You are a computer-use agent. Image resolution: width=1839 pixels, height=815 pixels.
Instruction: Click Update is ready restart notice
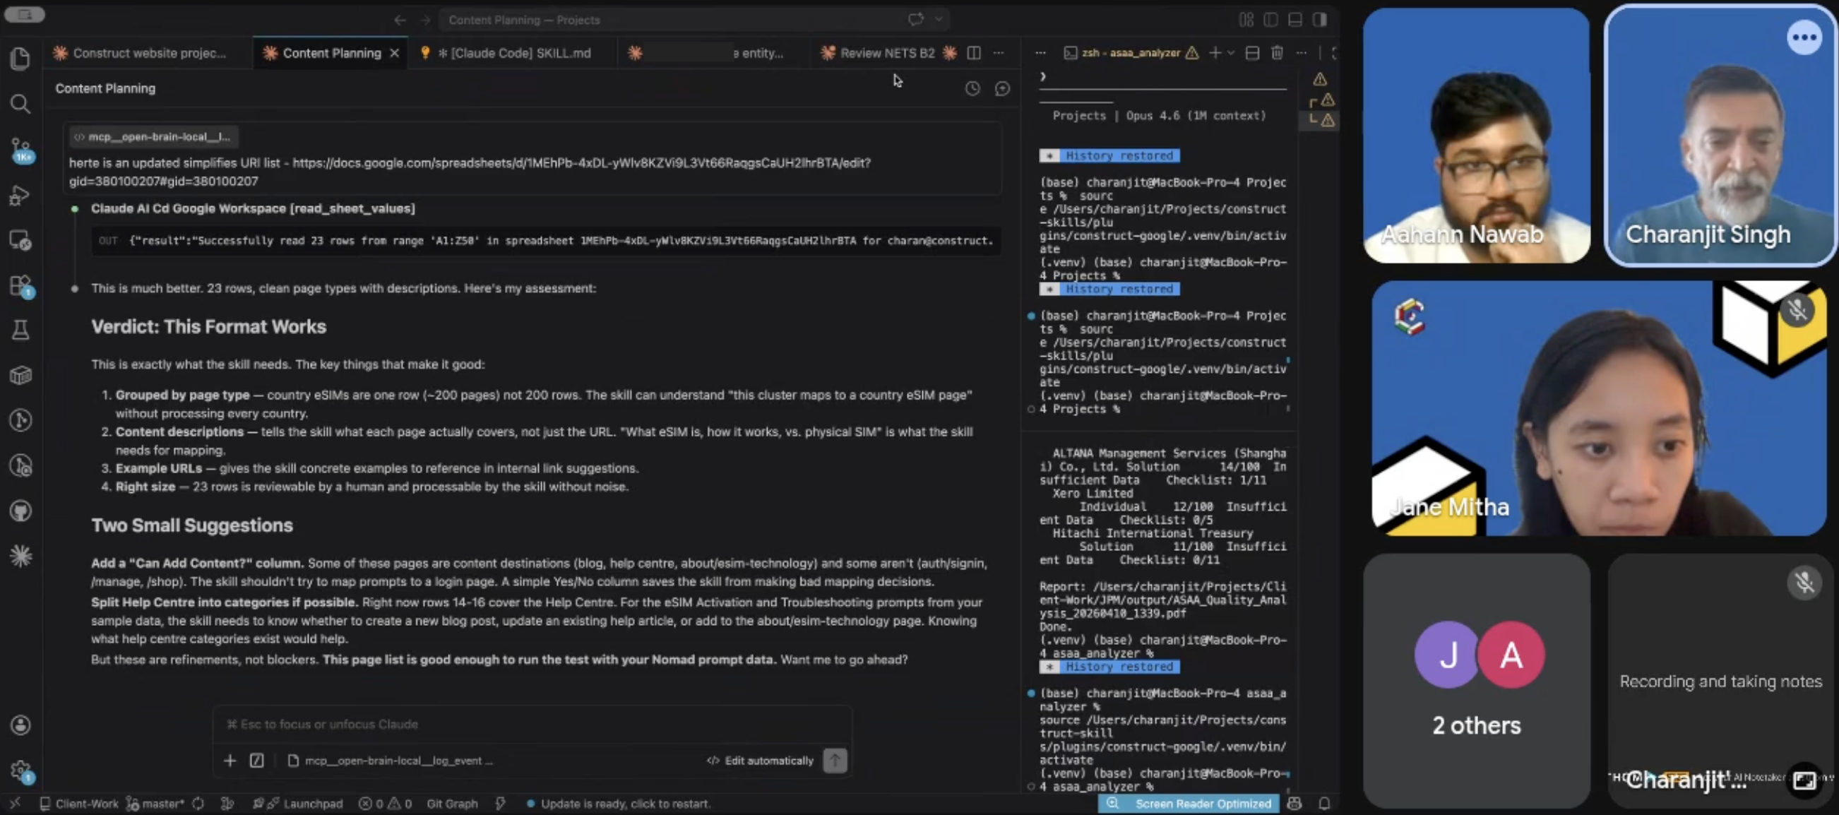[x=625, y=804]
